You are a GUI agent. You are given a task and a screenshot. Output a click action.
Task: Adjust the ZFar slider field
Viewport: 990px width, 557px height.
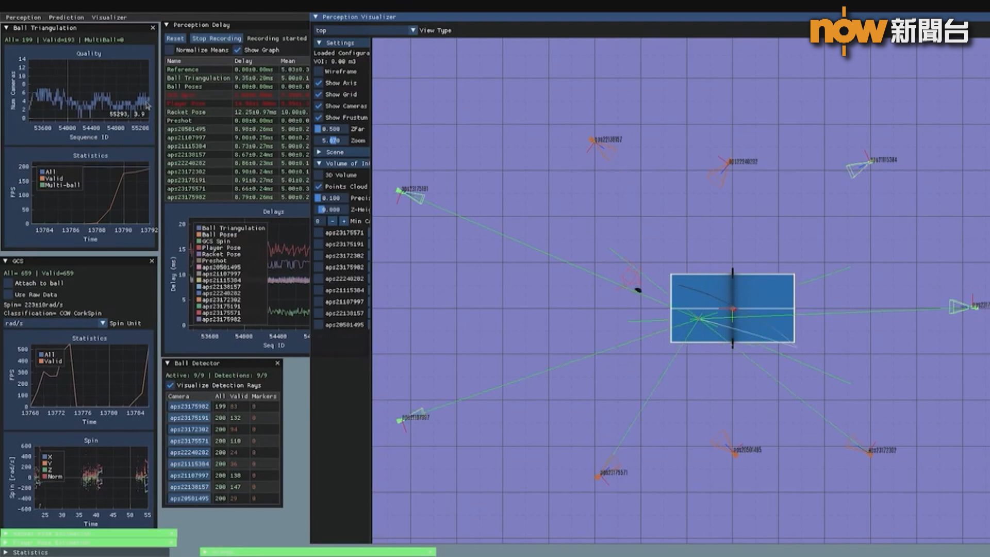click(x=331, y=129)
